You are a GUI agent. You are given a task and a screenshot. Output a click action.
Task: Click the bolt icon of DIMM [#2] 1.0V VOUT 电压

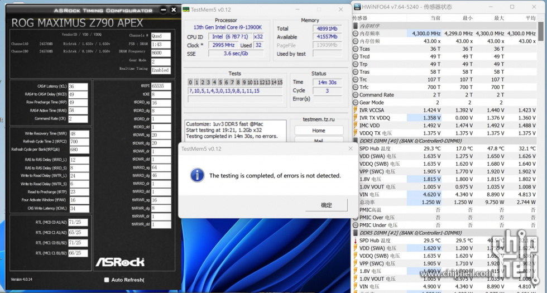pyautogui.click(x=356, y=279)
